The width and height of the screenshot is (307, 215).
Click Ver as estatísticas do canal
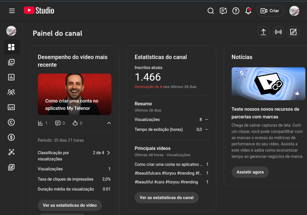167,198
